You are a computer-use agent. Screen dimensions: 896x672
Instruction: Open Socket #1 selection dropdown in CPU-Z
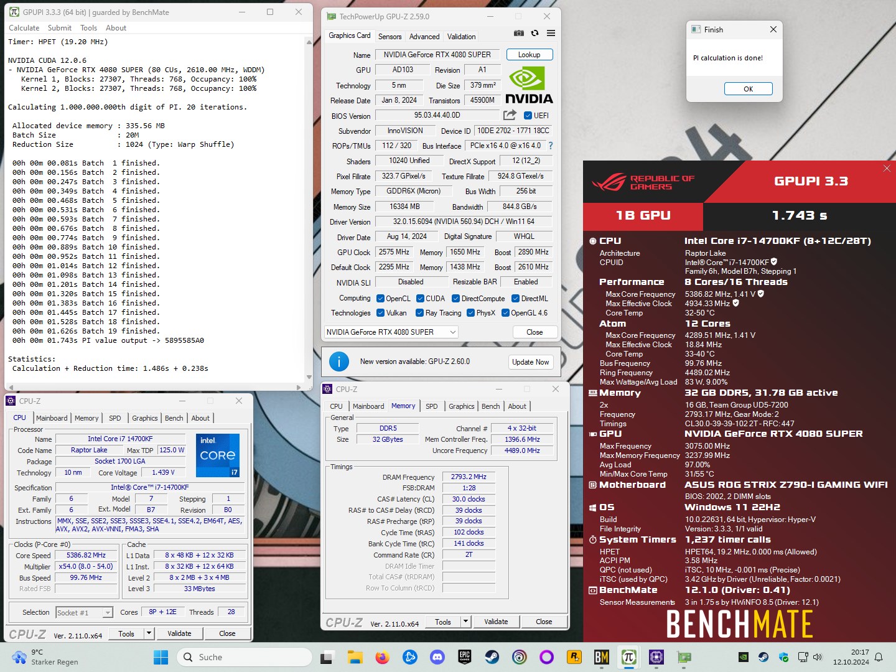pos(84,613)
